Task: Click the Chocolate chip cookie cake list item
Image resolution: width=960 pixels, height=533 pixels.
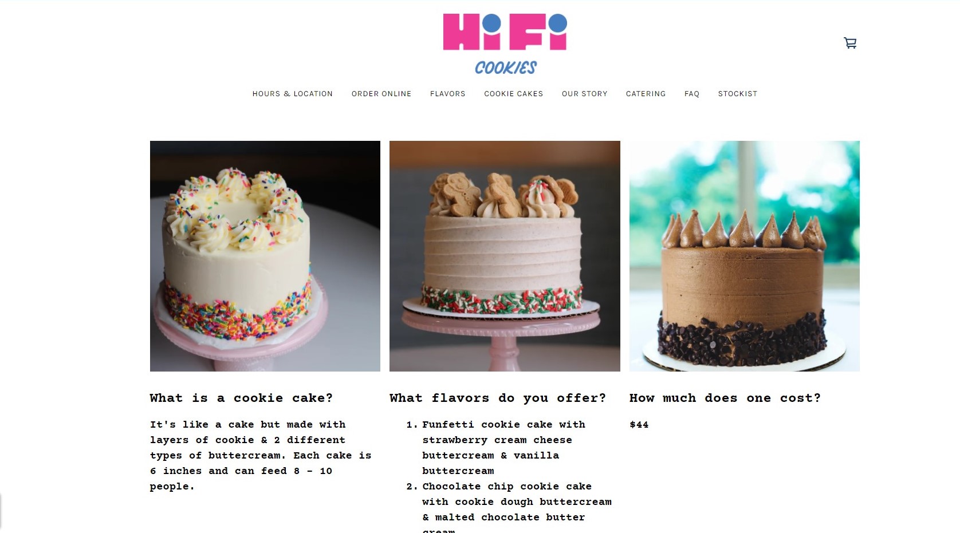Action: [x=509, y=507]
